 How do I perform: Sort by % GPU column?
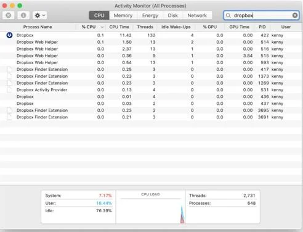[x=210, y=27]
